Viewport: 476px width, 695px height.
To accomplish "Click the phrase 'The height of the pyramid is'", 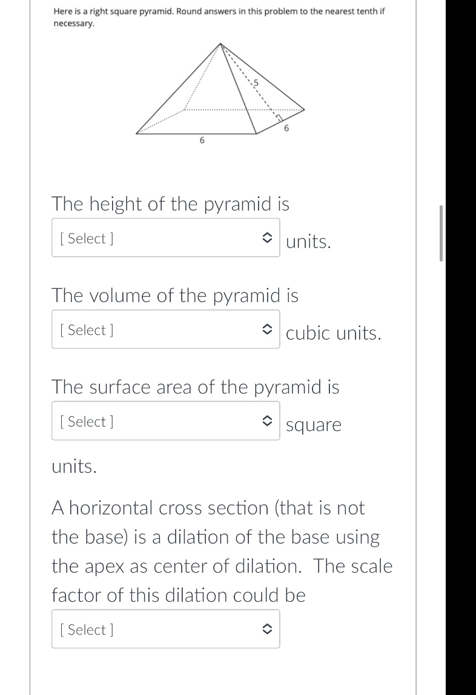I will click(x=171, y=204).
